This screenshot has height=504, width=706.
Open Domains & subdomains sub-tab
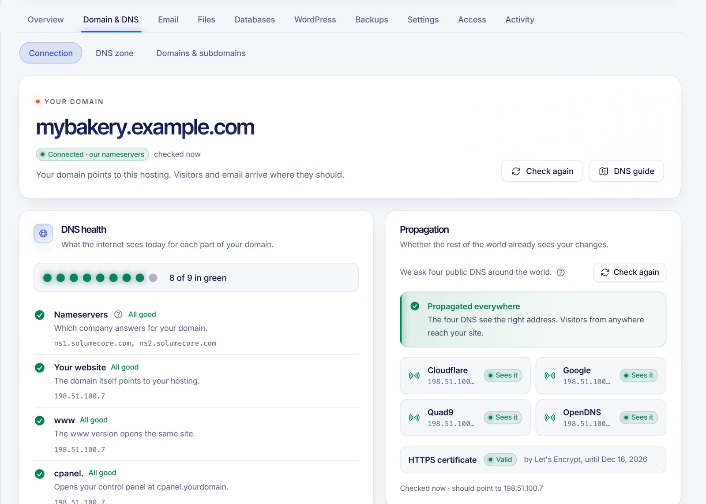201,53
